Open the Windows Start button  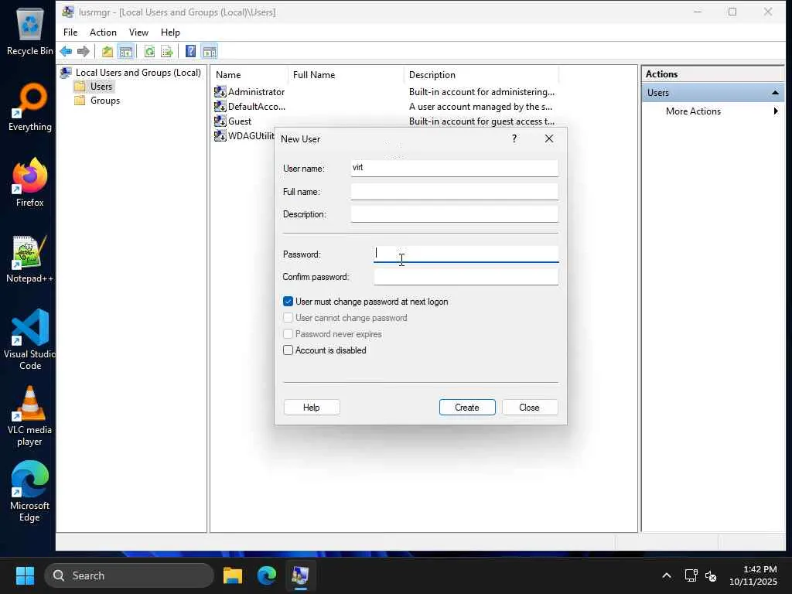point(25,575)
